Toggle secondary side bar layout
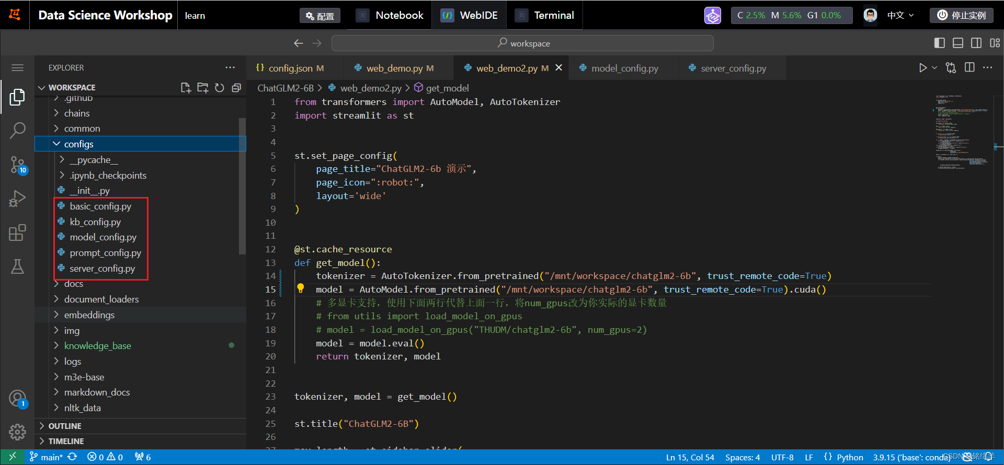 (x=976, y=43)
